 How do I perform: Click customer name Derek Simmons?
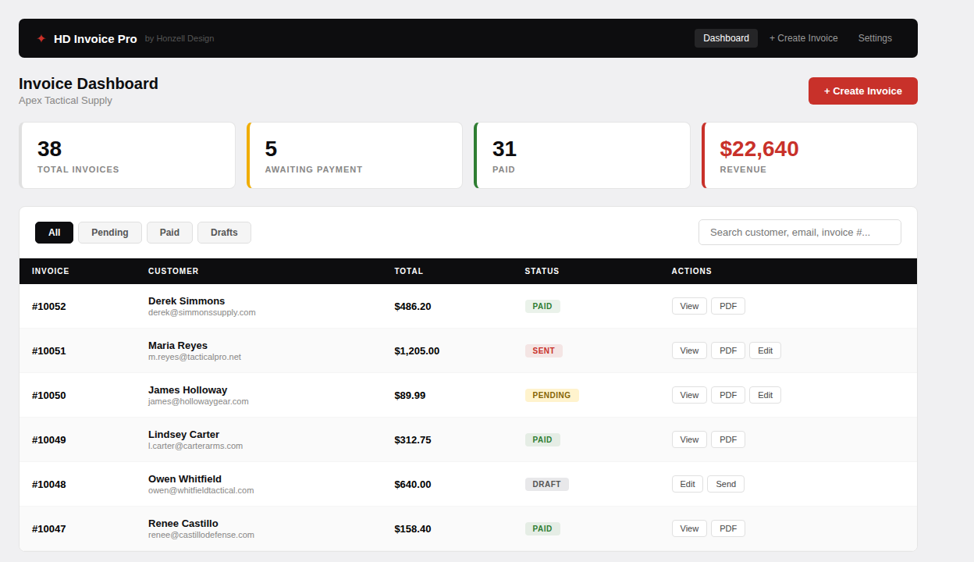point(187,301)
